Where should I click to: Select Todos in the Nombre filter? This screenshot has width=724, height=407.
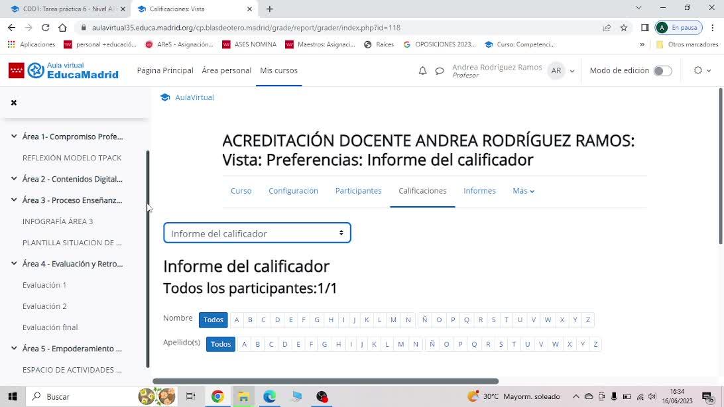click(213, 320)
